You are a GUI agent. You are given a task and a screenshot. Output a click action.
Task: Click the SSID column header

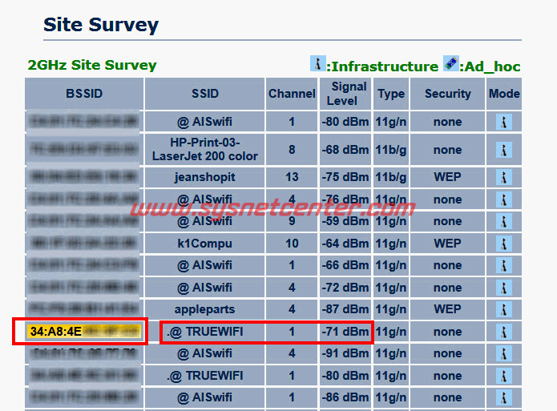click(x=205, y=94)
